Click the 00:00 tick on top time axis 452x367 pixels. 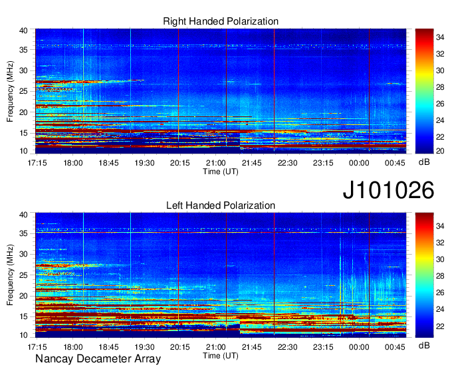pyautogui.click(x=359, y=163)
